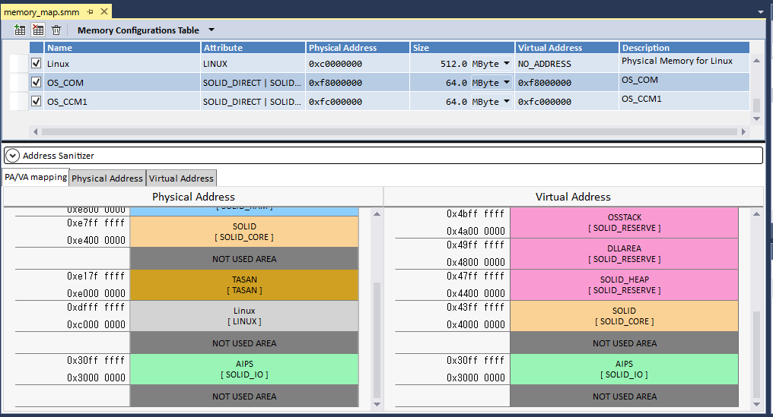773x417 pixels.
Task: Select the orange TASAN physical memory block
Action: click(244, 285)
